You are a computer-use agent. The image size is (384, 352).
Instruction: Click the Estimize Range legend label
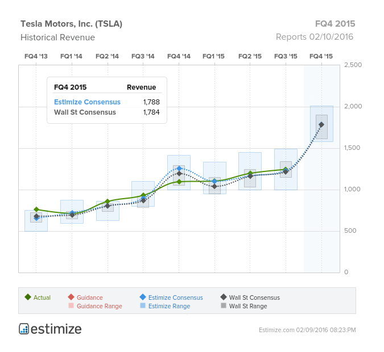[169, 306]
